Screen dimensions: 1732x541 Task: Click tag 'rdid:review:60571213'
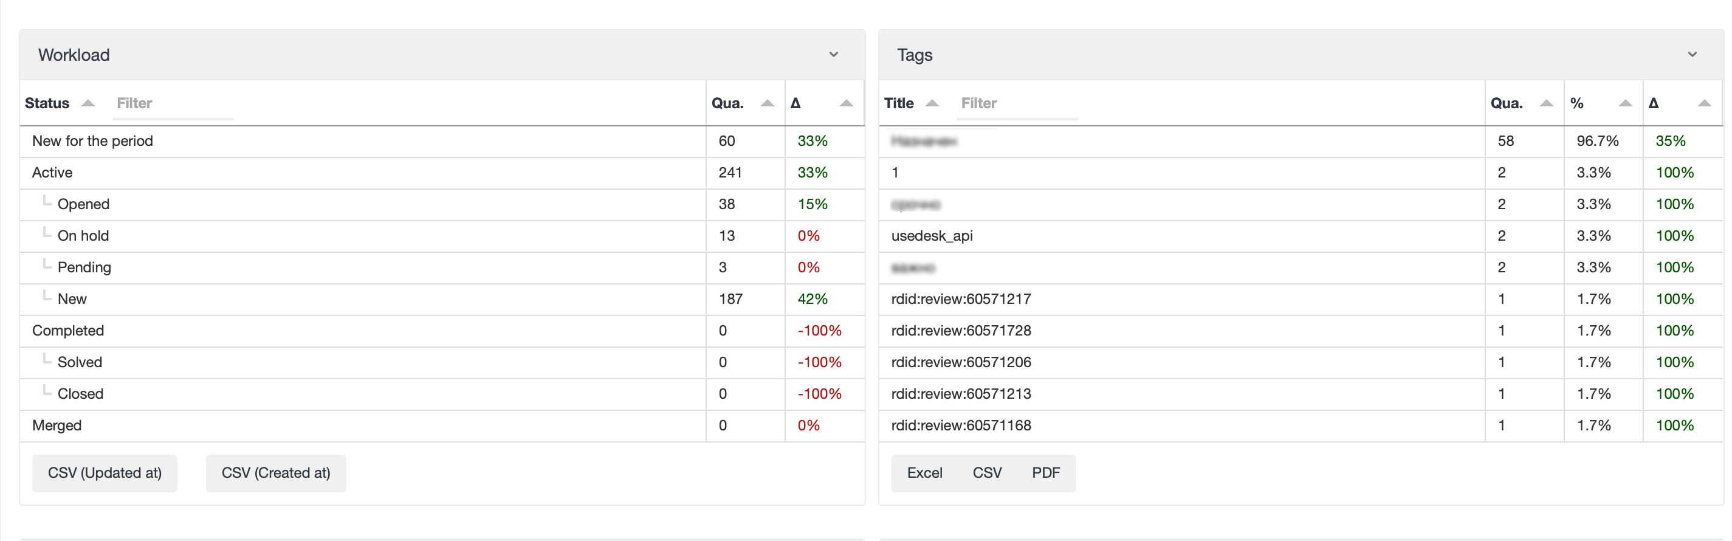click(x=961, y=395)
